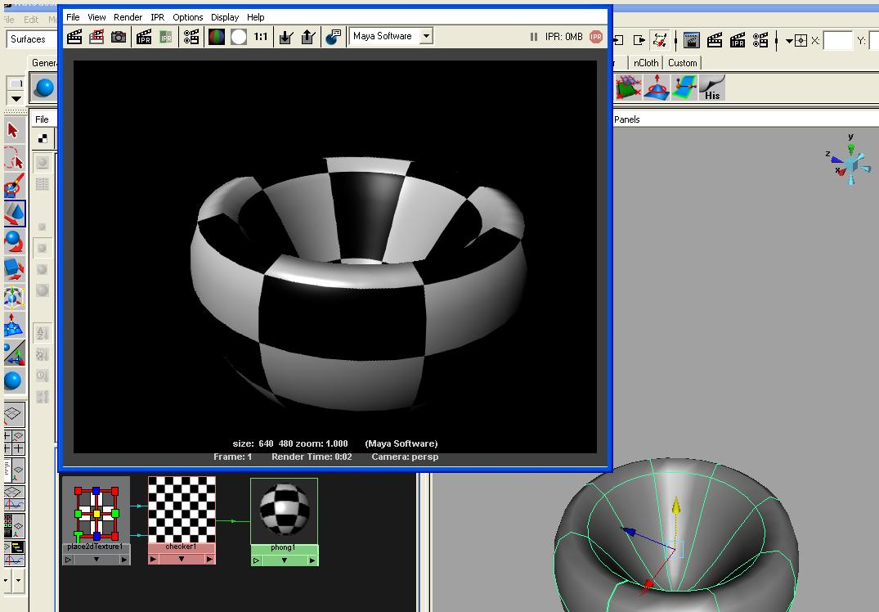Viewport: 879px width, 612px height.
Task: Open the viewport Panels menu
Action: tap(626, 119)
